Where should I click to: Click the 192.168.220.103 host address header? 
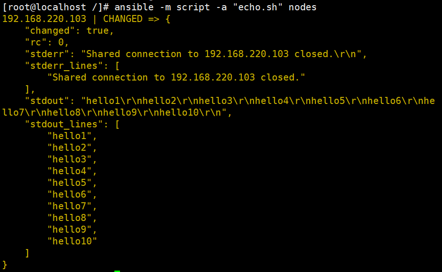44,19
